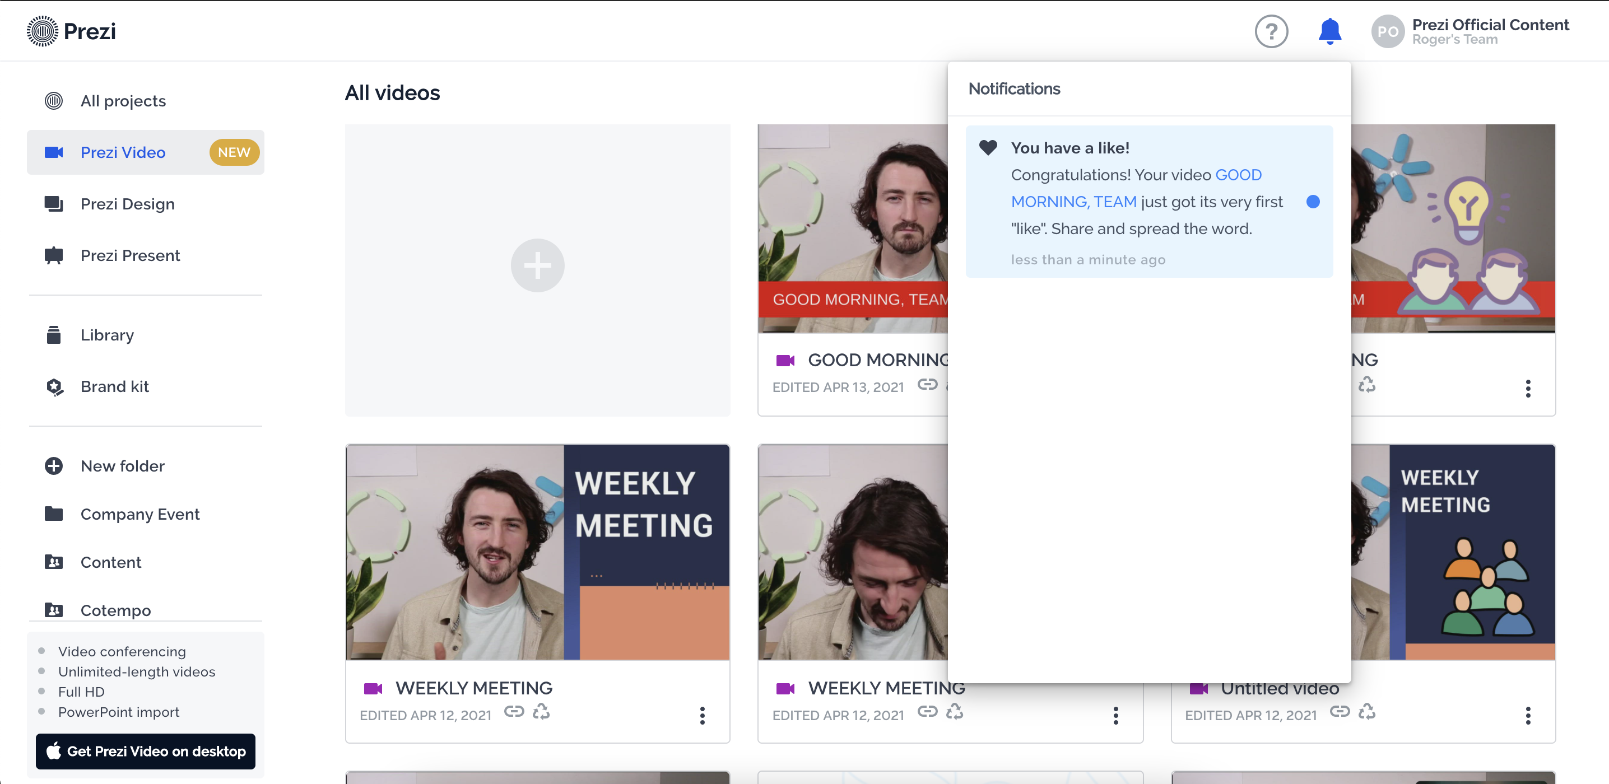Open options menu for first WEEKLY MEETING
1609x784 pixels.
(x=702, y=715)
